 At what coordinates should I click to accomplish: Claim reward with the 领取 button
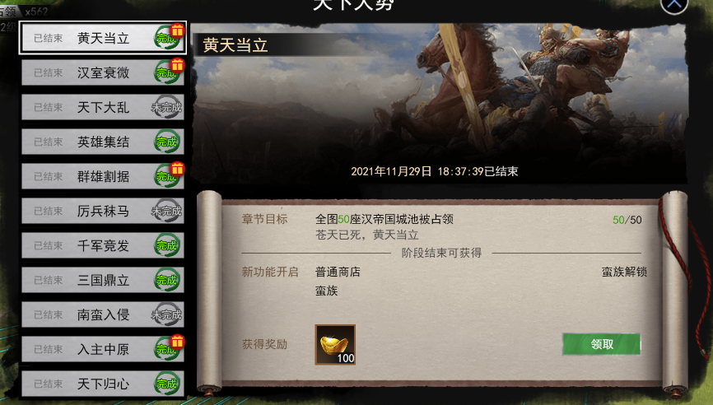click(602, 344)
